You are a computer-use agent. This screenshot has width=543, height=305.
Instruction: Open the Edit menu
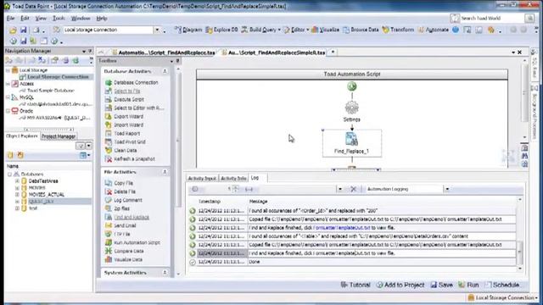point(25,19)
